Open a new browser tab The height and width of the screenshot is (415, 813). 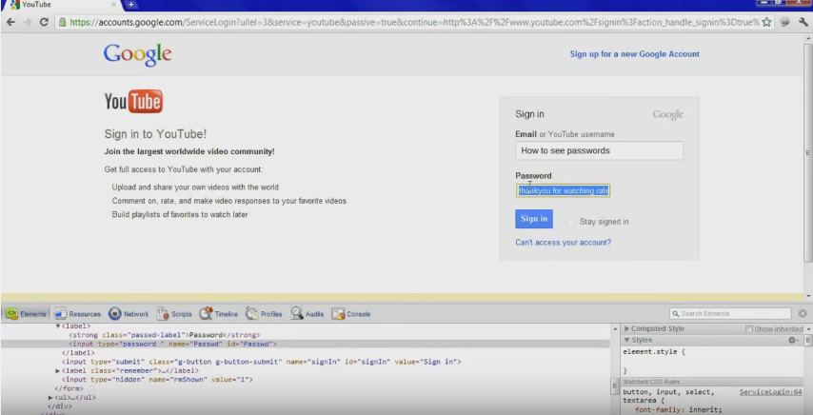point(130,5)
